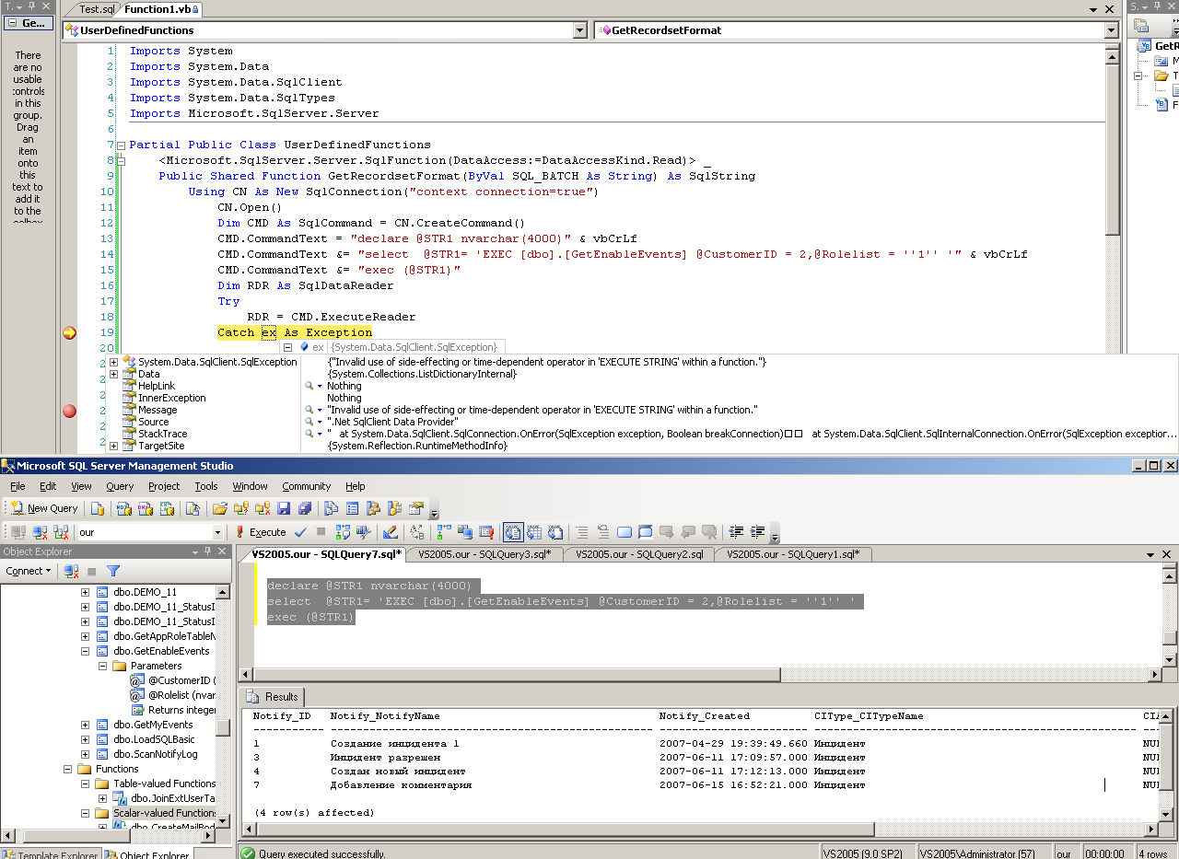The image size is (1179, 859).
Task: Click the Disconnect icon in Object Explorer
Action: click(x=71, y=571)
